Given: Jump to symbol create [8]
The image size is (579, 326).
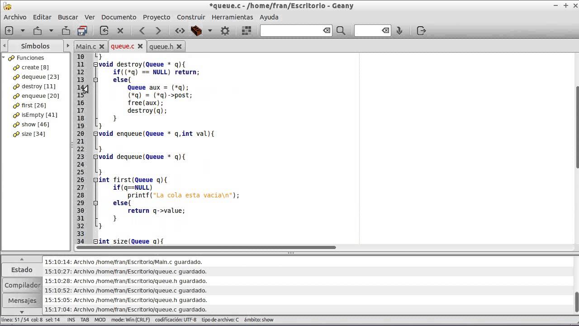Looking at the screenshot, I should pyautogui.click(x=35, y=67).
